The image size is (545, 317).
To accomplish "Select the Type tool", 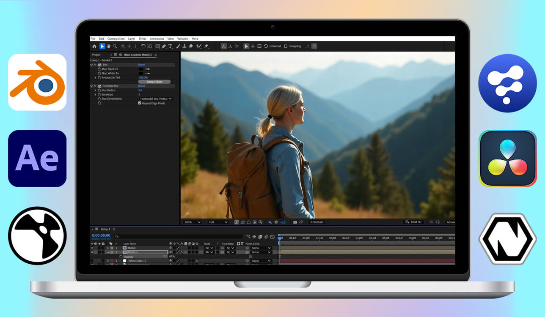I will 170,46.
